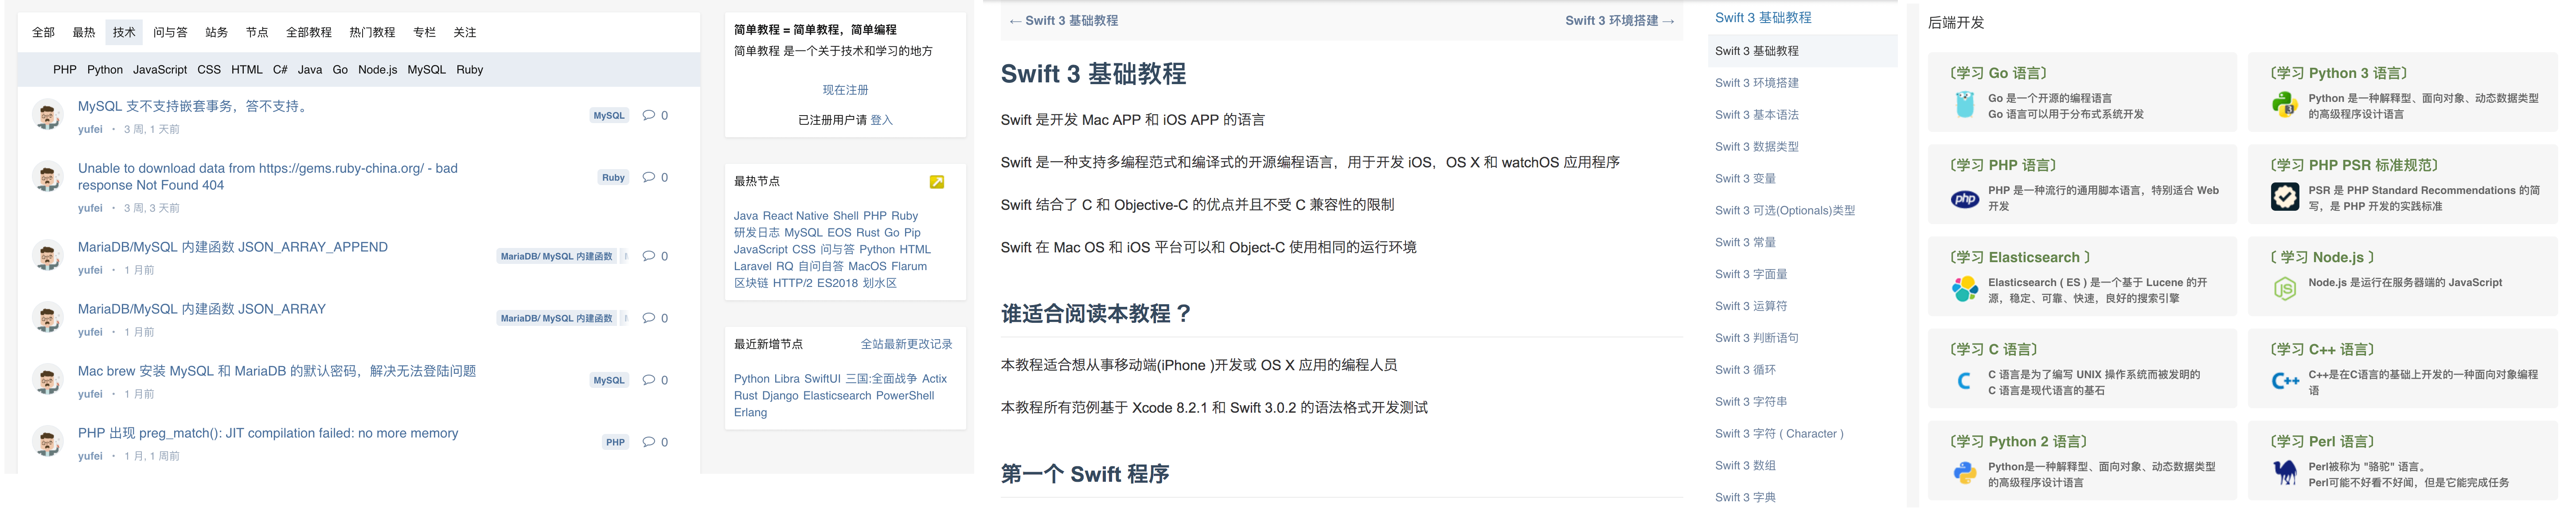Open Swift 3 可选(Optionals)类型 in sidebar

pyautogui.click(x=1785, y=211)
